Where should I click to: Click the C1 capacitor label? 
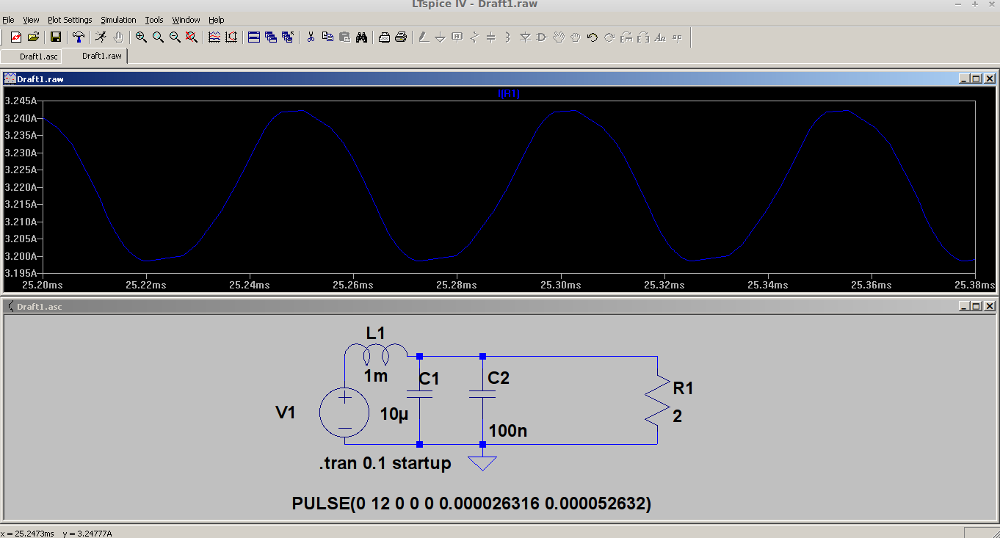(x=429, y=379)
